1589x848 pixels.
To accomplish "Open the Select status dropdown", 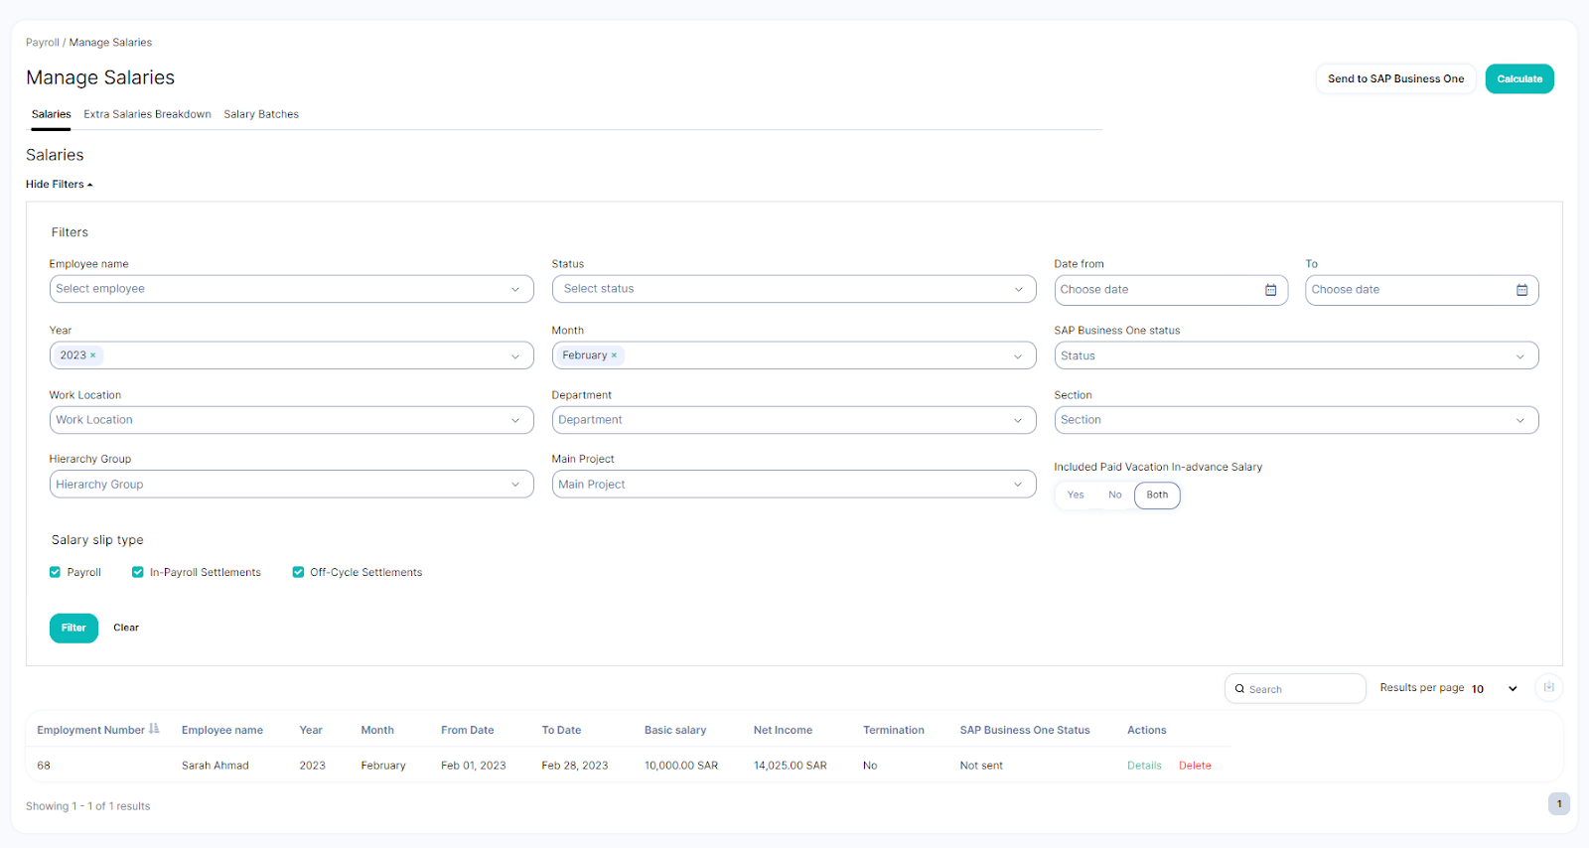I will point(794,289).
